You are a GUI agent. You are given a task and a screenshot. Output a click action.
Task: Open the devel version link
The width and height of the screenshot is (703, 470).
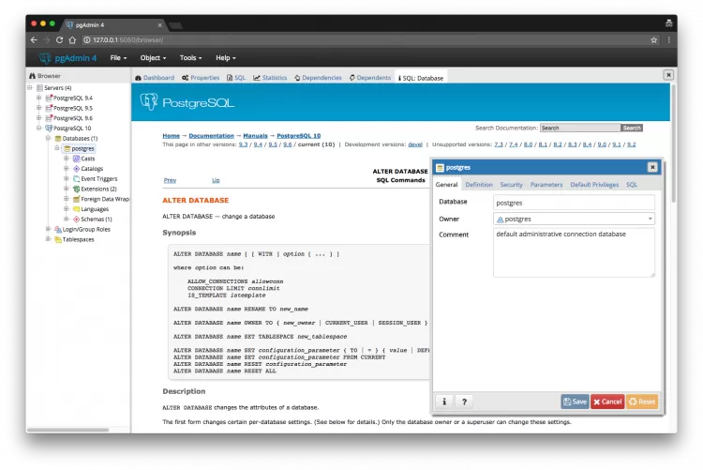[415, 144]
